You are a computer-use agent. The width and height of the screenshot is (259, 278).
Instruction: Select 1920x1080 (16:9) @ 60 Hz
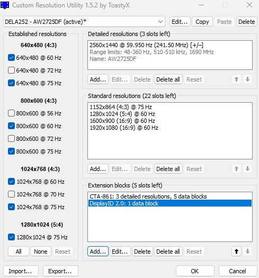[x=170, y=128]
